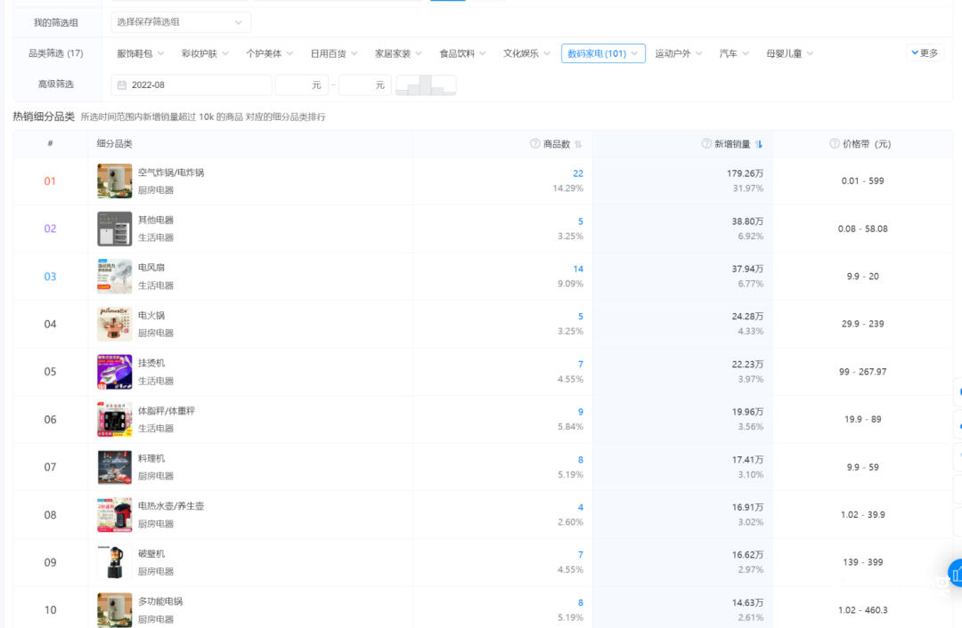Viewport: 962px width, 628px height.
Task: Click the maximum price input field
Action: [364, 85]
